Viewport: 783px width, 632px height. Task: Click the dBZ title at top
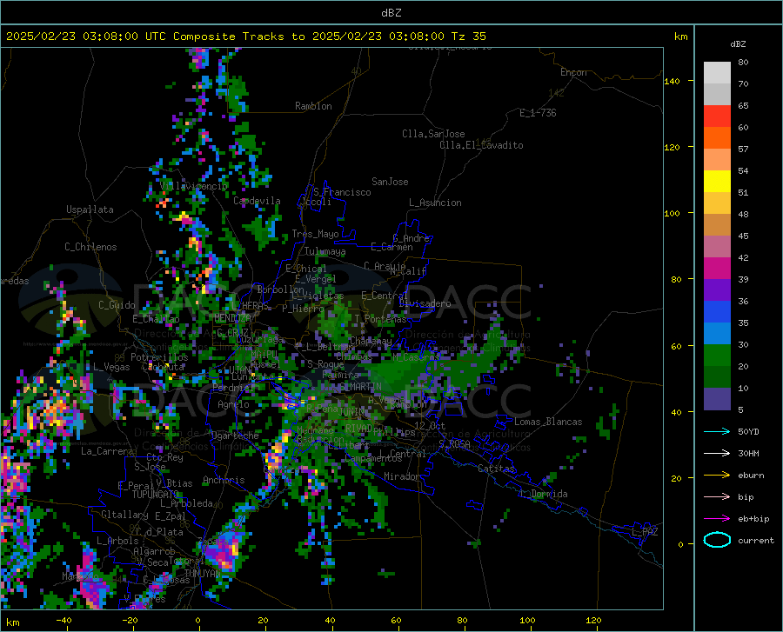[391, 13]
